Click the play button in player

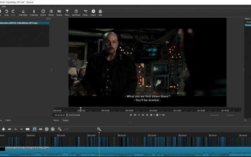[139, 115]
